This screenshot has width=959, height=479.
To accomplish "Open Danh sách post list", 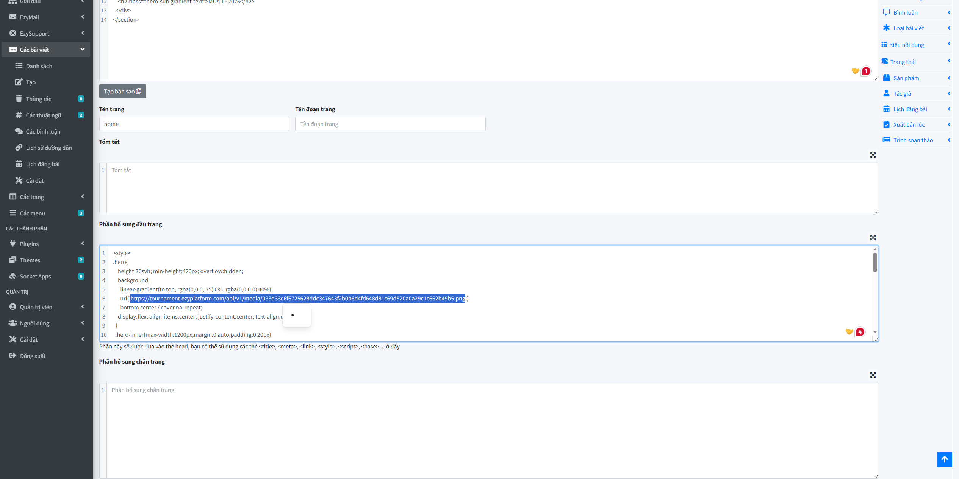I will click(39, 66).
